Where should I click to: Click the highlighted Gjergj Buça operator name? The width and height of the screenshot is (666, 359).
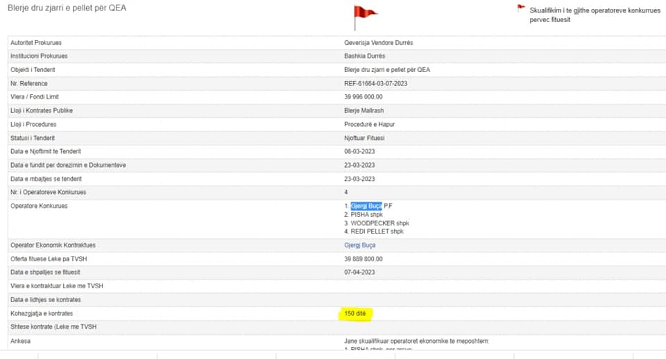click(x=366, y=206)
